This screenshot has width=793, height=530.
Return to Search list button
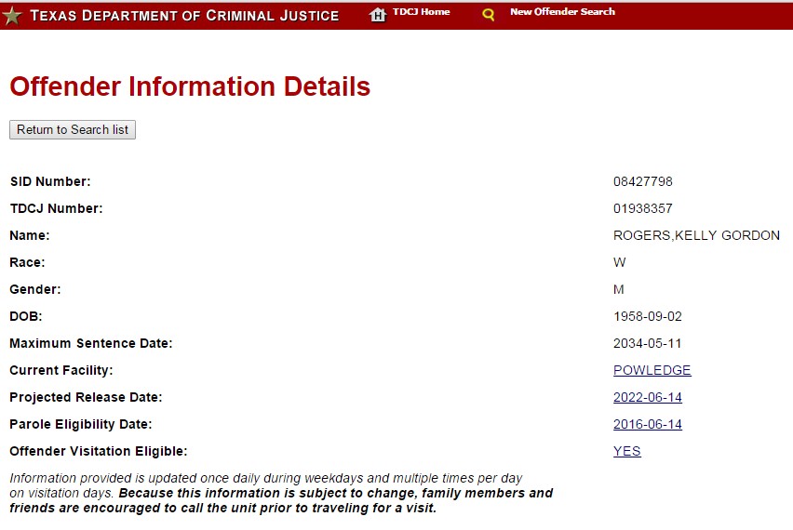[x=73, y=130]
